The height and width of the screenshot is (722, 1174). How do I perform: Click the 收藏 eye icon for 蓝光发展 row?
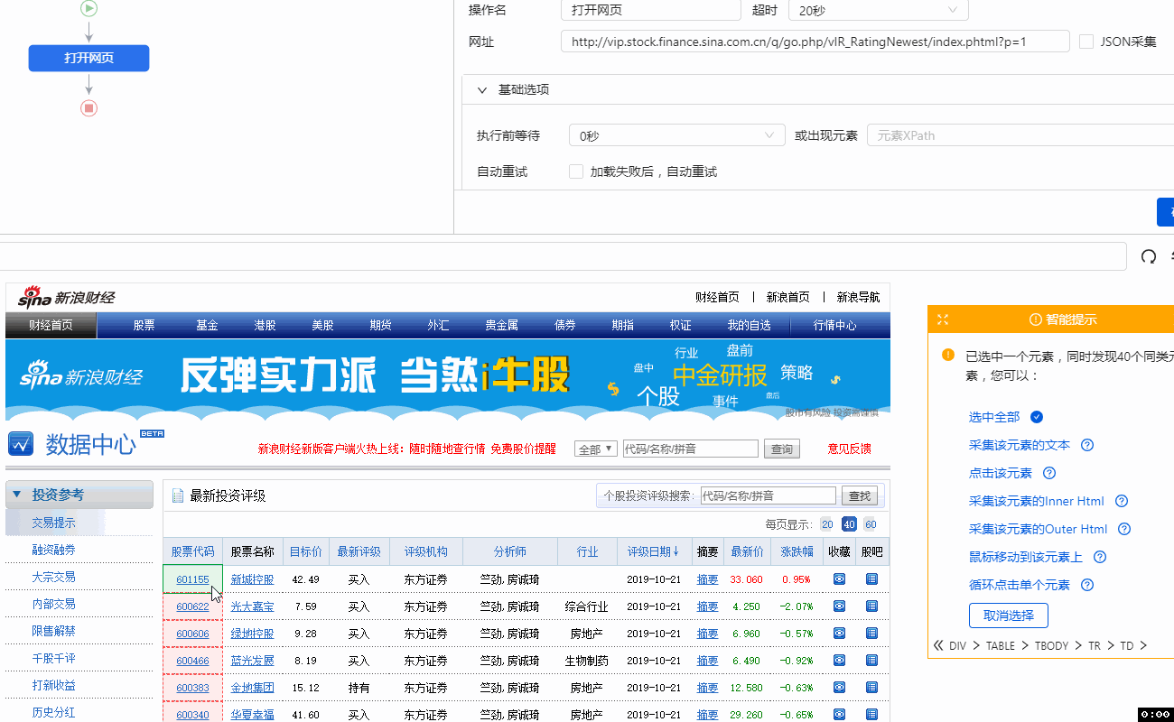[839, 661]
